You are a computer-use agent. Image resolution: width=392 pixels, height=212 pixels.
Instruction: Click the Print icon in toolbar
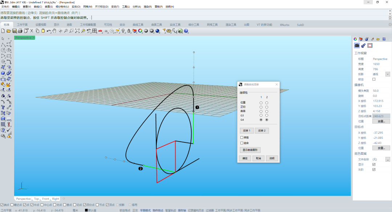(20, 31)
